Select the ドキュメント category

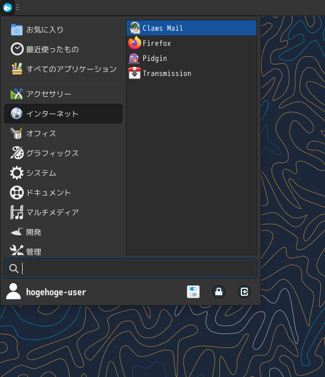tap(63, 193)
